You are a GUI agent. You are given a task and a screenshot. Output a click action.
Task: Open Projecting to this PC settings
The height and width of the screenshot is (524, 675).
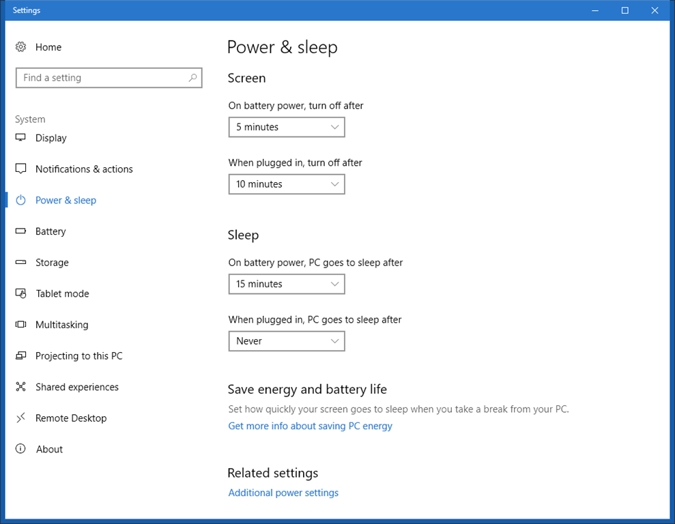20,355
